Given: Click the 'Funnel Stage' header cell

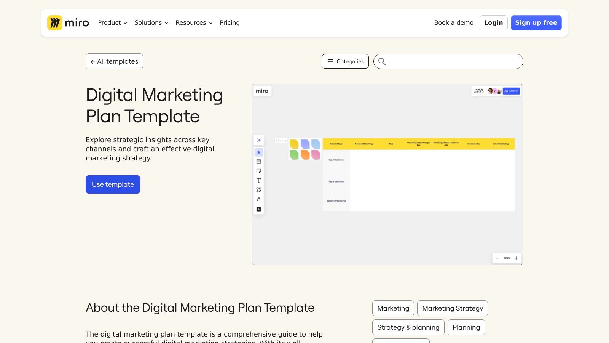Looking at the screenshot, I should [x=336, y=144].
